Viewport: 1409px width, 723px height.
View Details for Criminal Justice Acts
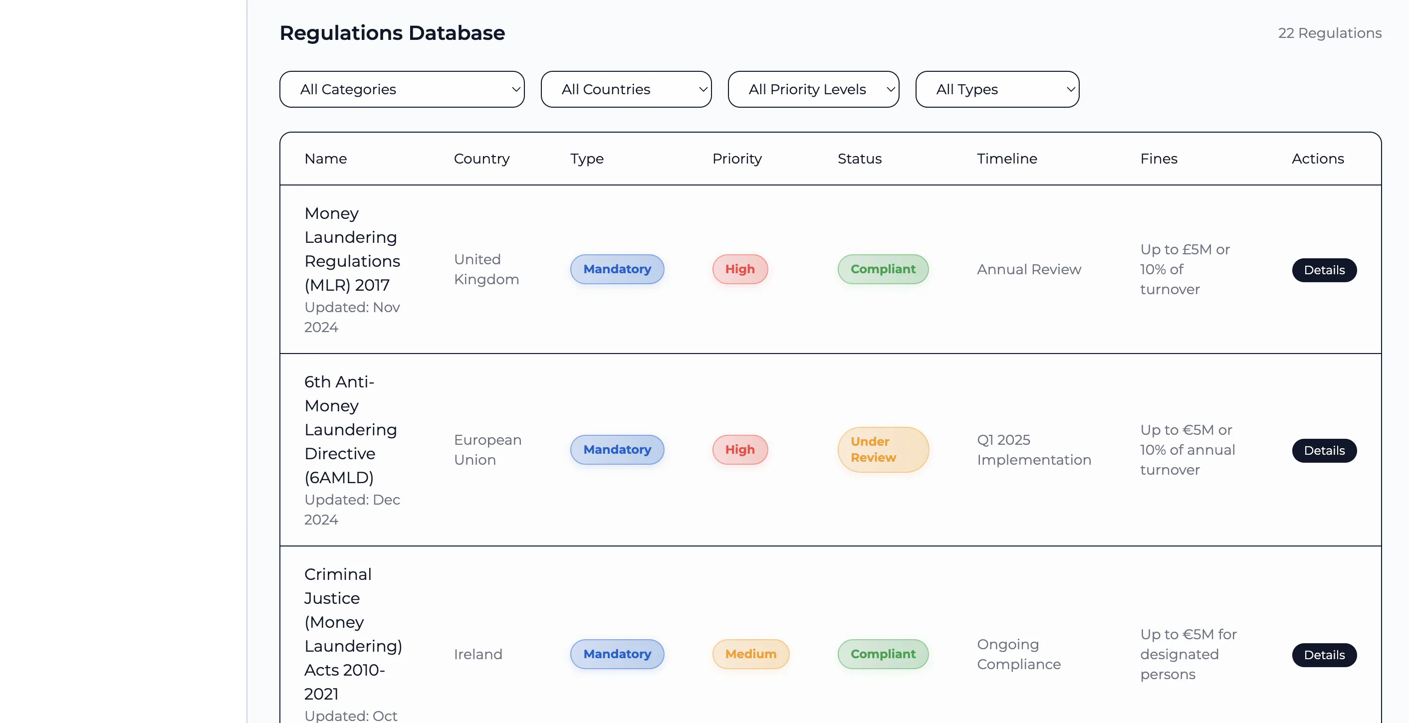point(1324,655)
